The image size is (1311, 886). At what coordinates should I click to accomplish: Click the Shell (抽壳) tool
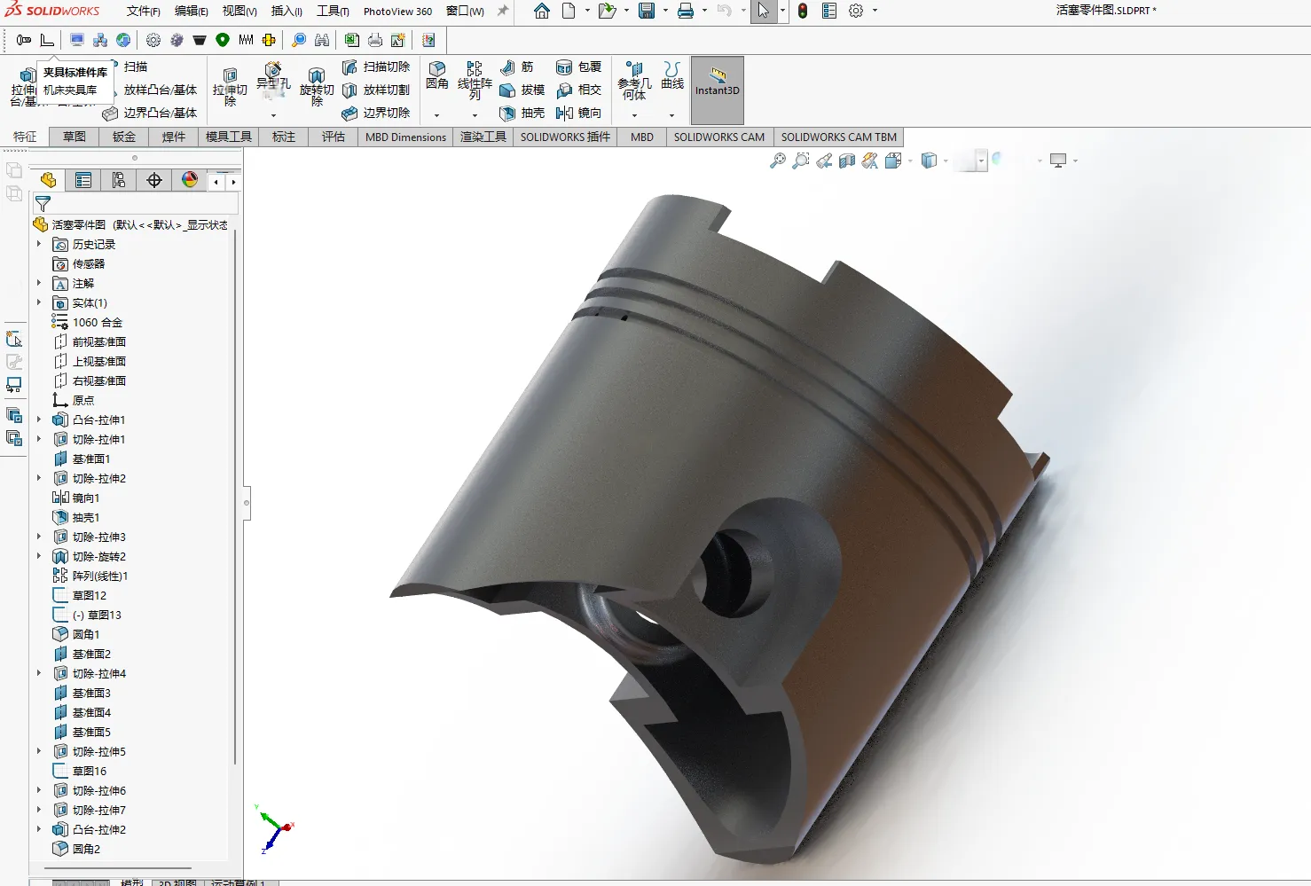pos(522,114)
